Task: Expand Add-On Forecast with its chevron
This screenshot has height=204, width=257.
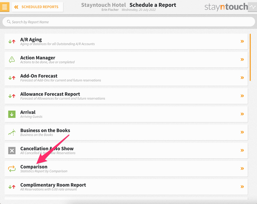Action: pyautogui.click(x=242, y=78)
